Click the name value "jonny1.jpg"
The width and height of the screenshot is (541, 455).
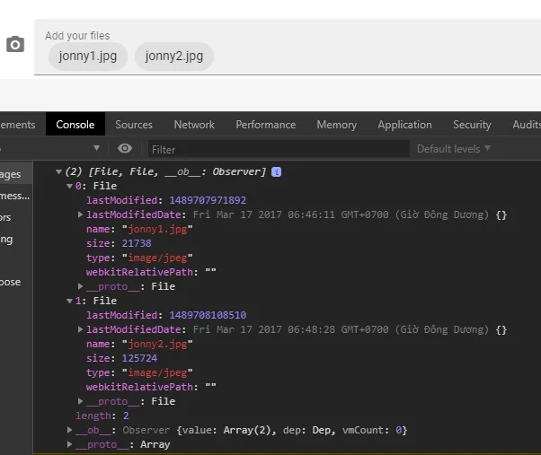click(x=157, y=229)
